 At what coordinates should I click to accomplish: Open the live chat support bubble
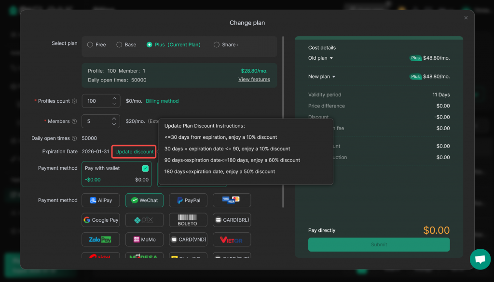click(480, 259)
